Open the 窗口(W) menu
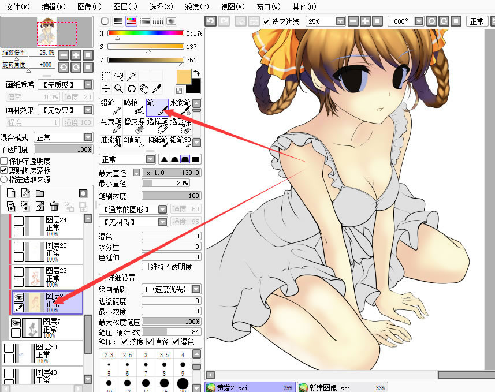The height and width of the screenshot is (392, 495). [x=269, y=6]
